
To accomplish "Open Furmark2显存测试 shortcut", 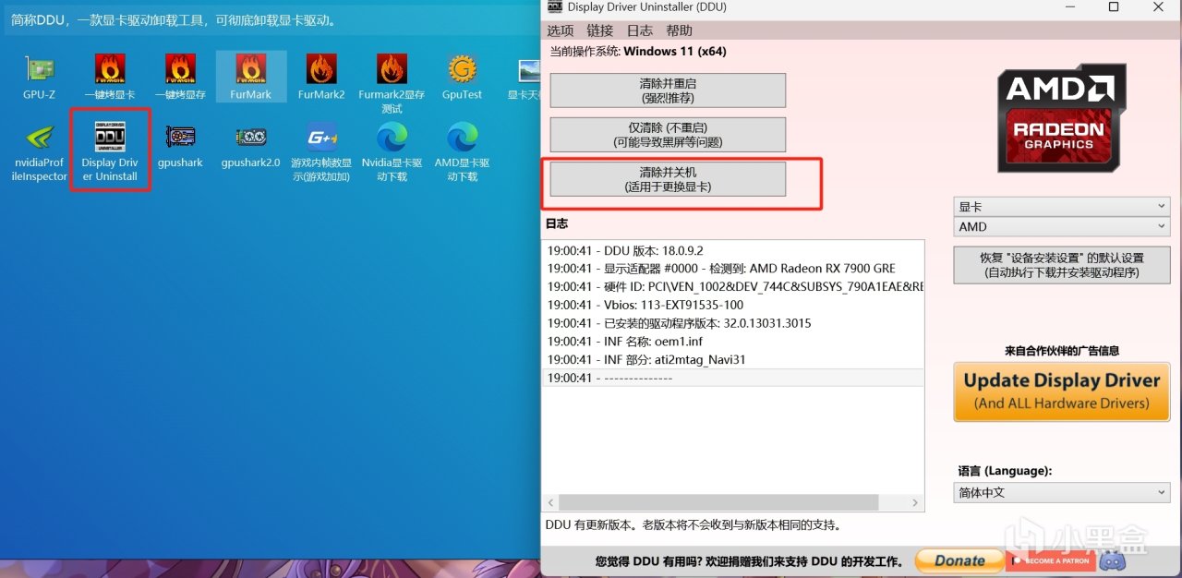I will pyautogui.click(x=392, y=83).
